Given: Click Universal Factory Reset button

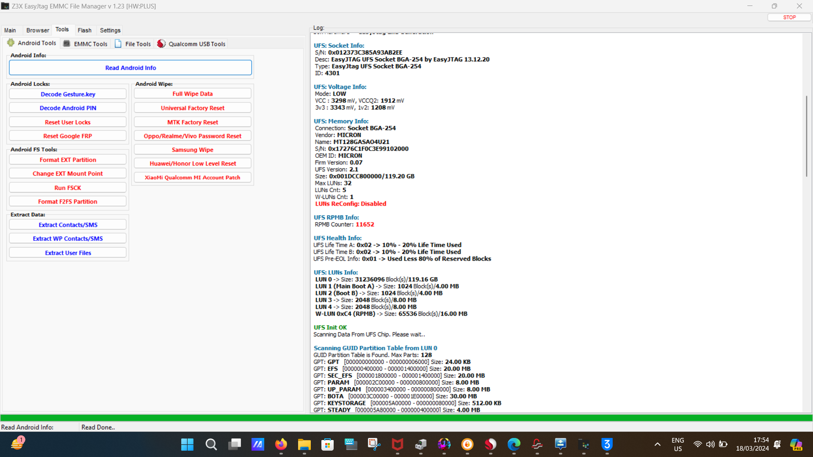Looking at the screenshot, I should point(193,108).
